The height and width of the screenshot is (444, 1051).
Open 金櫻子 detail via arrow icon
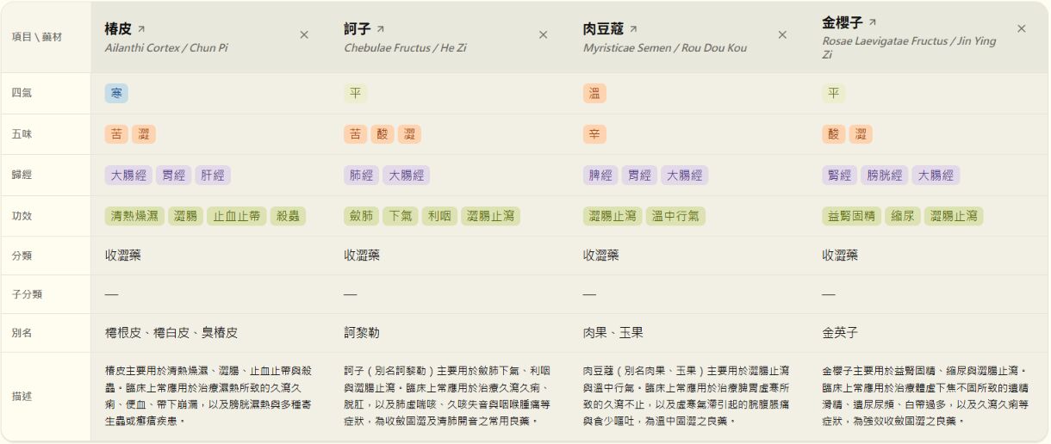pos(872,22)
